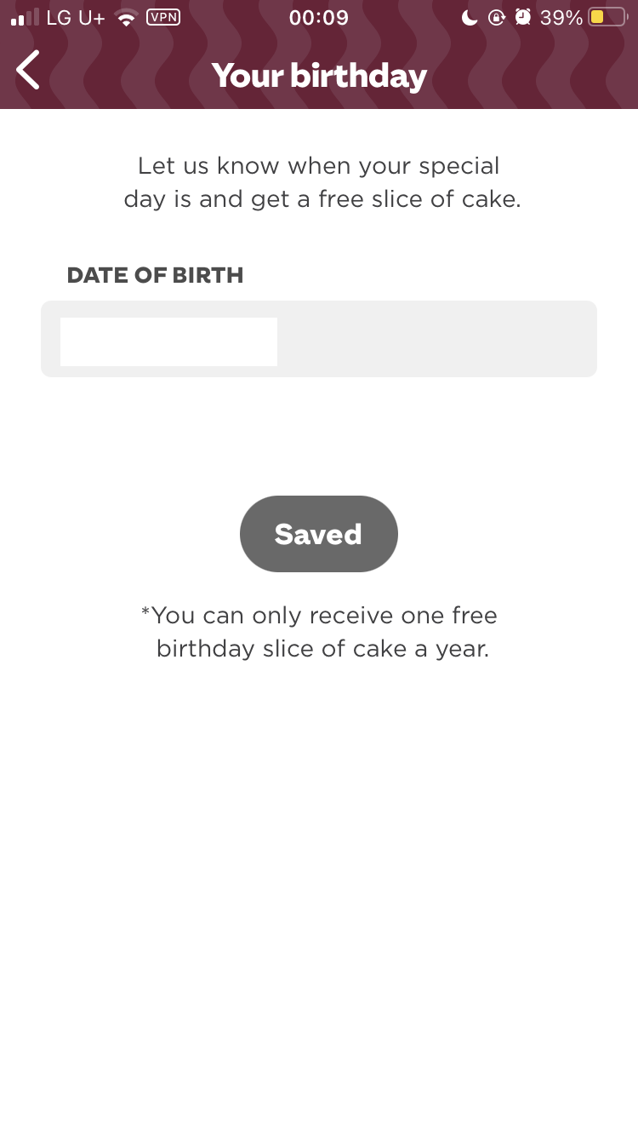
Task: Open the date of birth field
Action: tap(319, 339)
